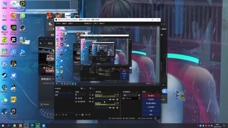Pop out the scene transitions dock
This screenshot has width=228, height=128.
[137, 92]
